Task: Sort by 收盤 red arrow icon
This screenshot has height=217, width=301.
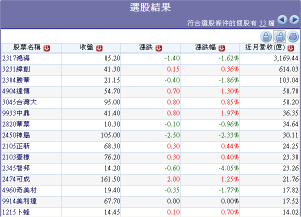Action: (x=99, y=48)
